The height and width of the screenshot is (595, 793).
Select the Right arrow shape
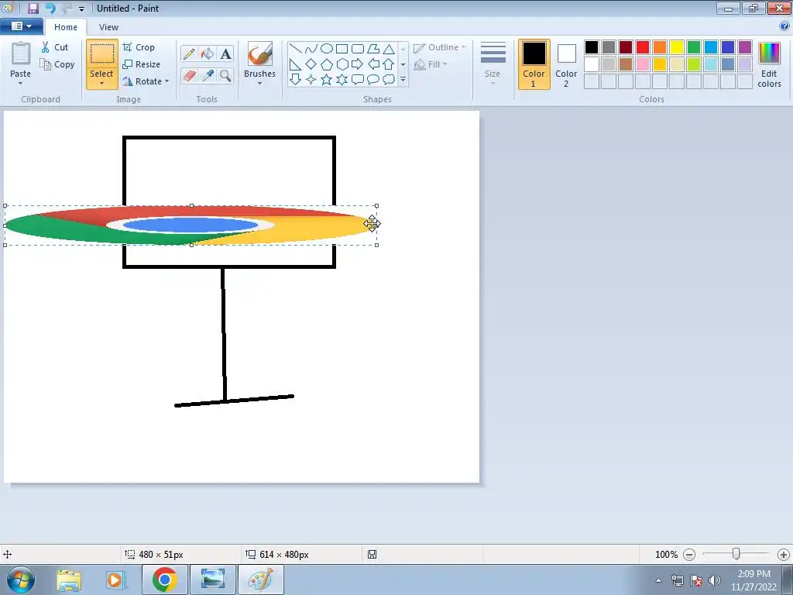[x=358, y=64]
